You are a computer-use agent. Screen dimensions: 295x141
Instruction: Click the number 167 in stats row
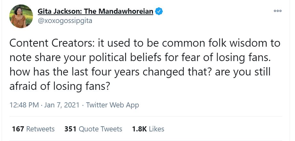(x=18, y=129)
